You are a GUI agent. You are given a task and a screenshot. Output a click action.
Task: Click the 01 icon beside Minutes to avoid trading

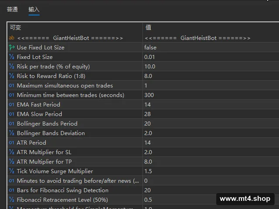(12, 181)
